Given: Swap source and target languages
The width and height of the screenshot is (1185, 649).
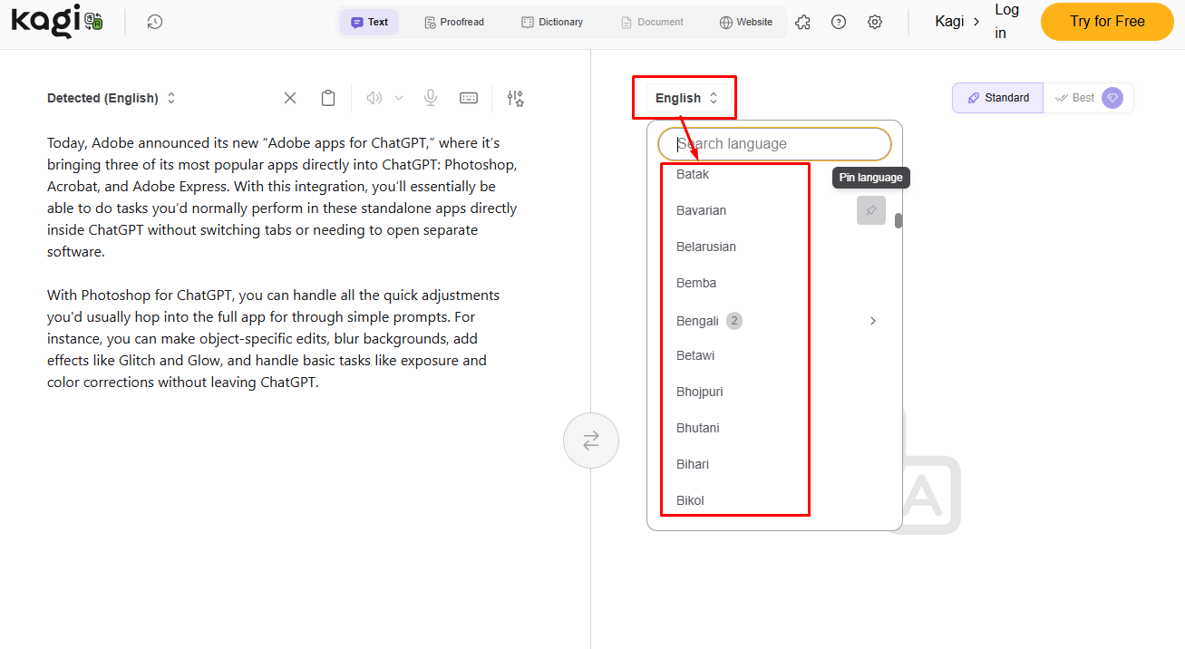Looking at the screenshot, I should pos(590,440).
